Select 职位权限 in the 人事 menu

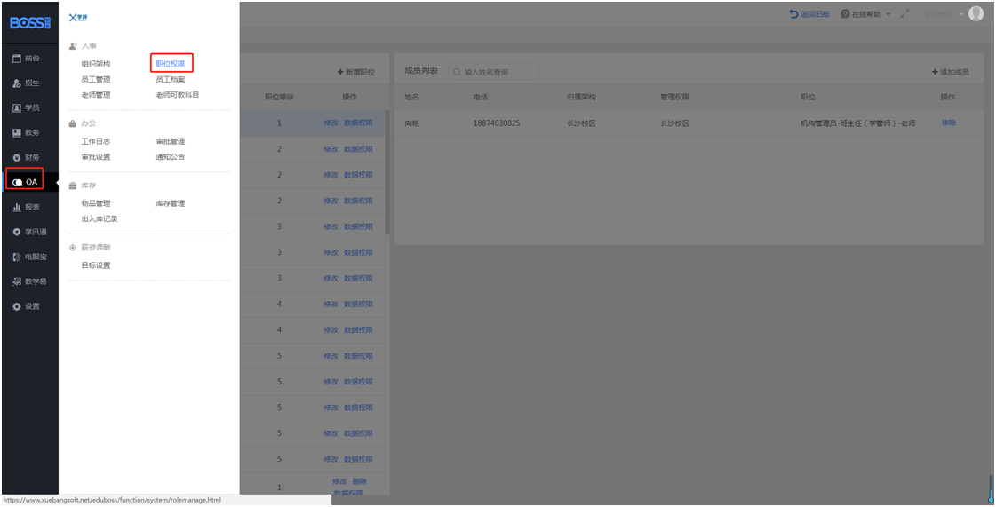point(171,64)
